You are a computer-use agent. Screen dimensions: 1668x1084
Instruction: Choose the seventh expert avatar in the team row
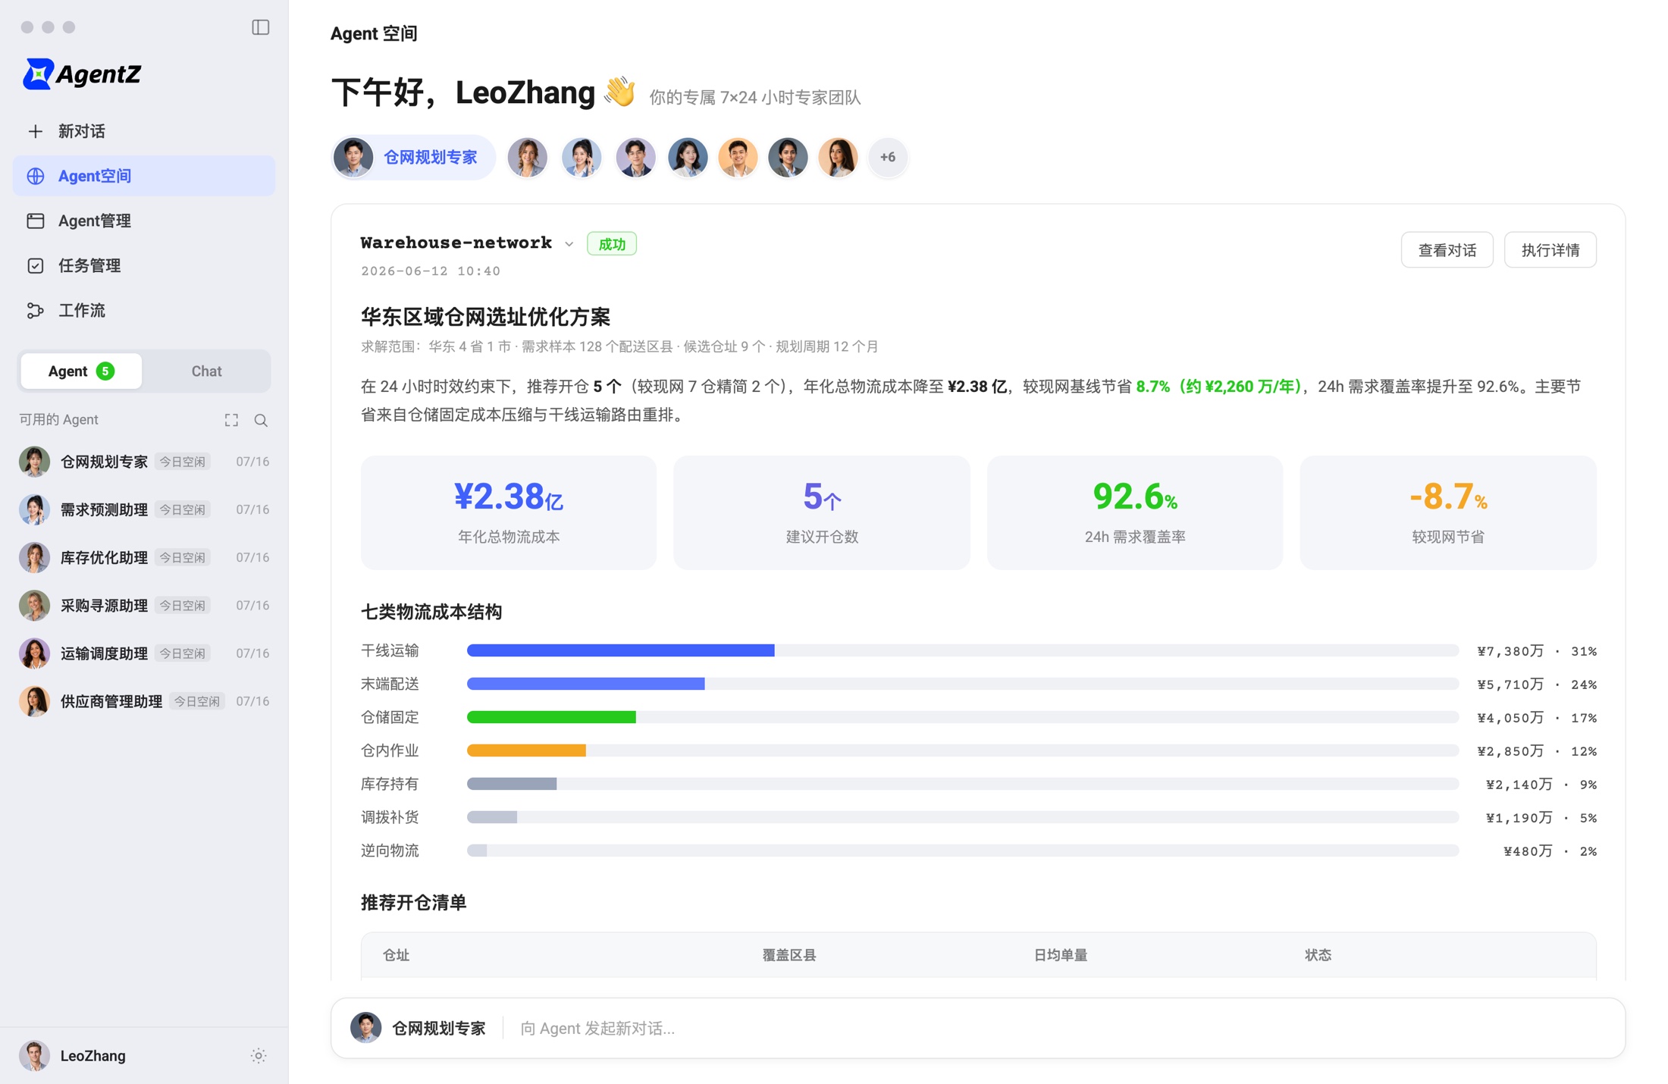[788, 157]
